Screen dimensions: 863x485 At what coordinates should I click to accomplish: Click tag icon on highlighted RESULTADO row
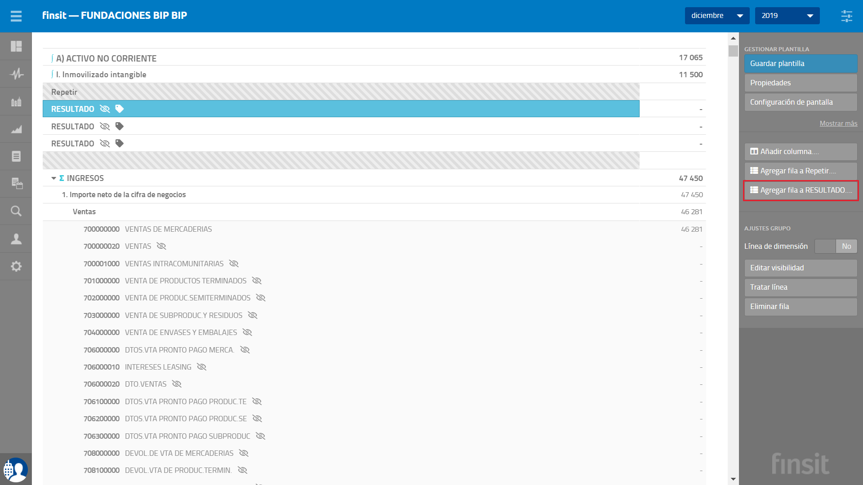click(x=119, y=109)
